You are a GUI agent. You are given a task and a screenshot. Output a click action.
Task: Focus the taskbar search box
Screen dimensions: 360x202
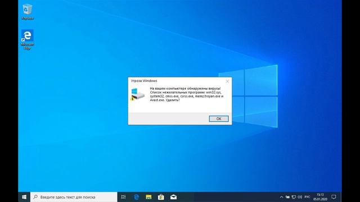(x=74, y=197)
